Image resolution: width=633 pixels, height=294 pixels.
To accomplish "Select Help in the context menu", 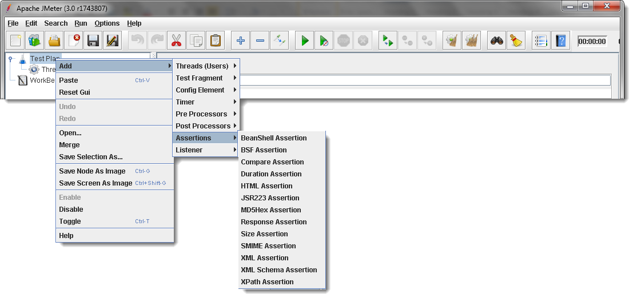I will point(115,236).
